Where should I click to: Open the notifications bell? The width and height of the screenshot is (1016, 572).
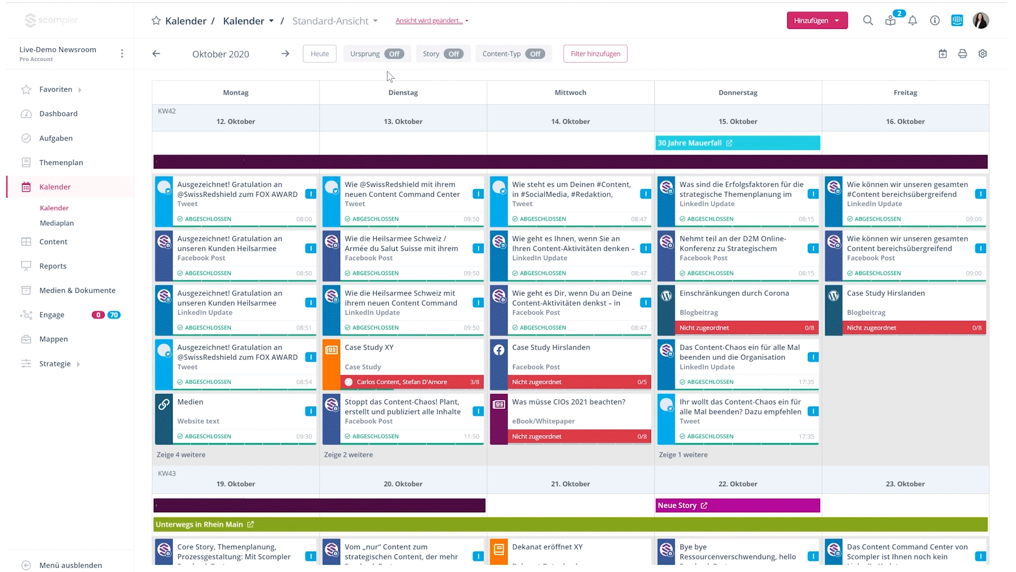click(913, 21)
